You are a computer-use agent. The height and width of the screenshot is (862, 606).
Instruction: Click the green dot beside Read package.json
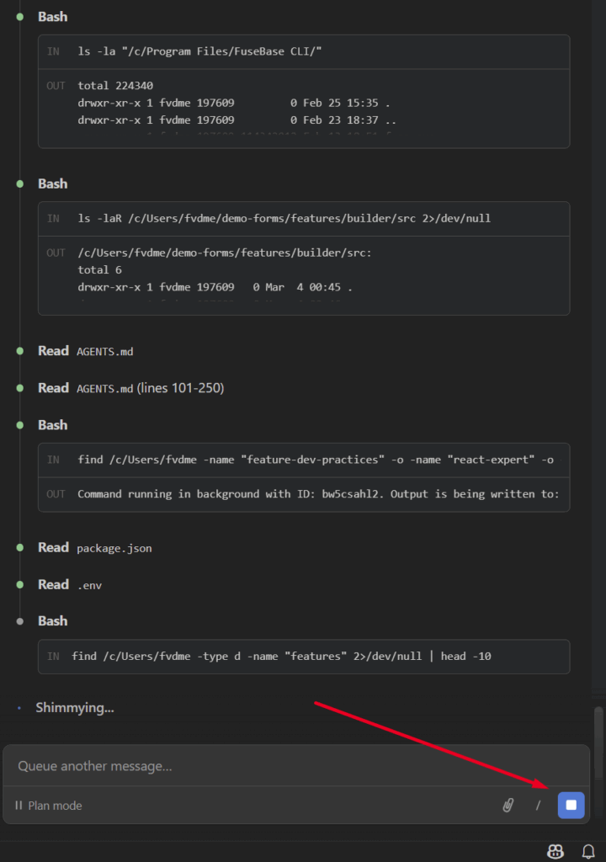[20, 547]
